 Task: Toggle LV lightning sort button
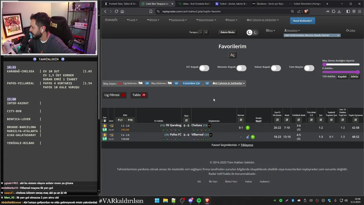coord(120,120)
